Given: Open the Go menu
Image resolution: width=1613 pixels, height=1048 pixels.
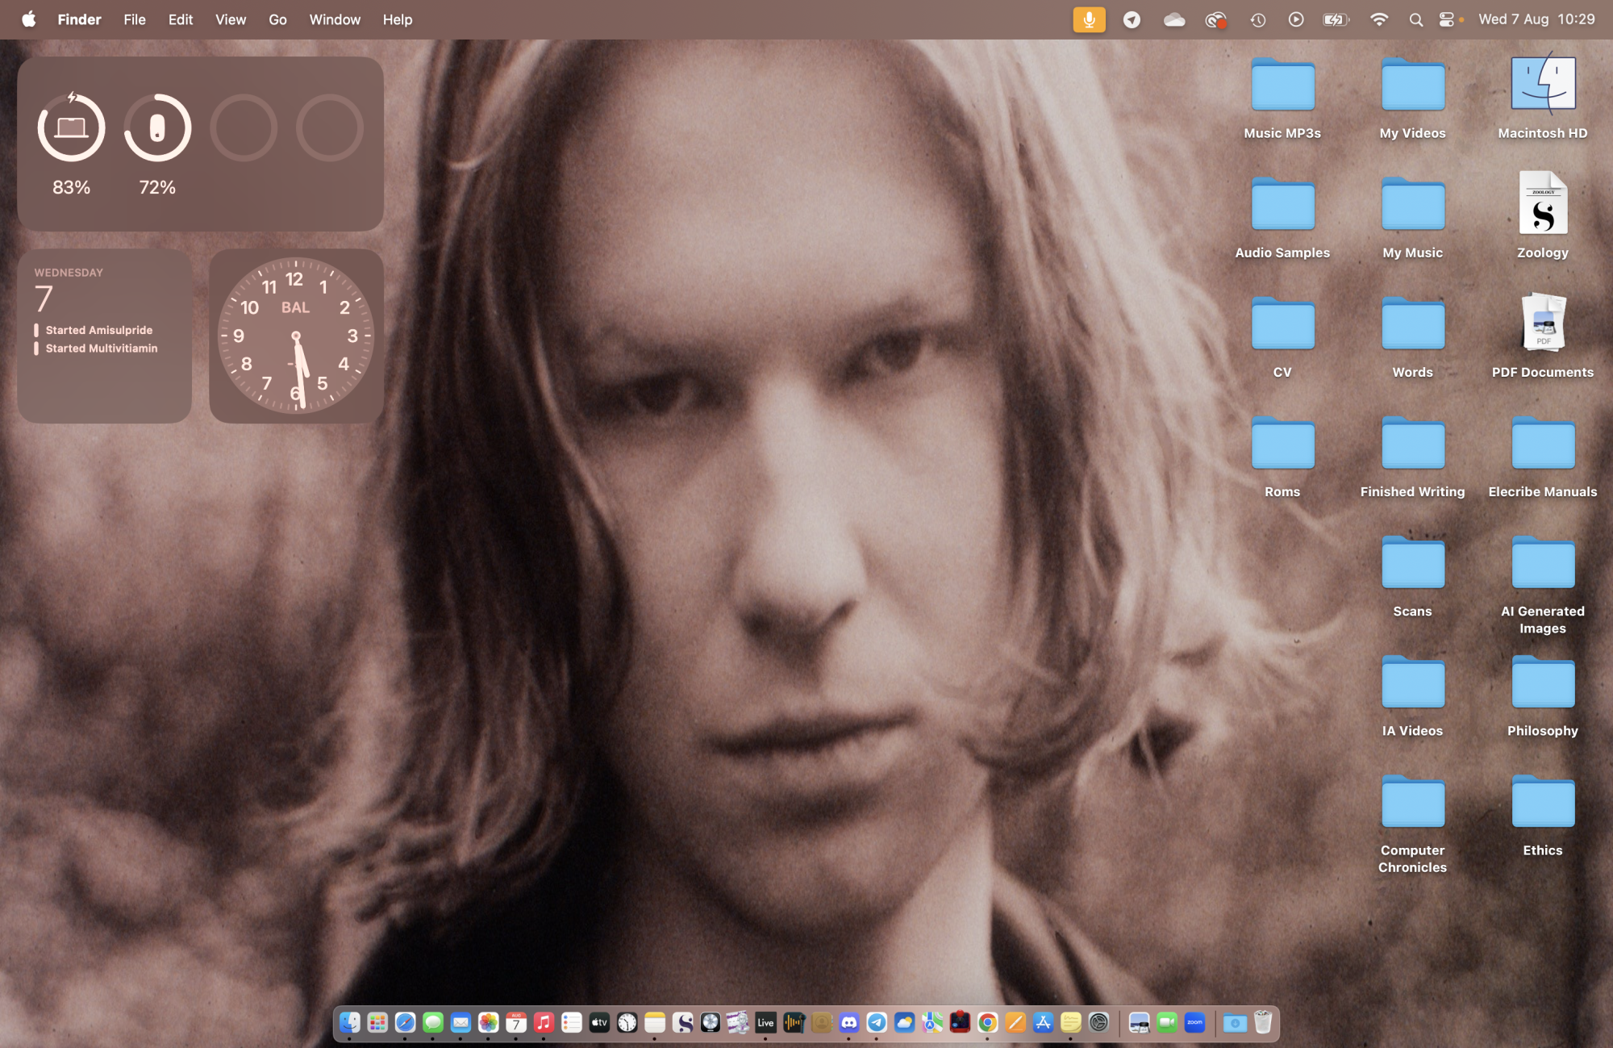Looking at the screenshot, I should [277, 19].
